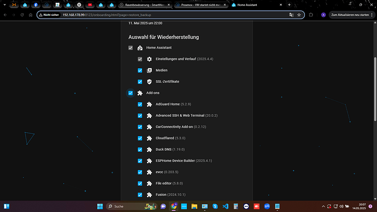Viewport: 377px width, 212px height.
Task: Open the Chrome three-dot menu
Action: click(372, 15)
